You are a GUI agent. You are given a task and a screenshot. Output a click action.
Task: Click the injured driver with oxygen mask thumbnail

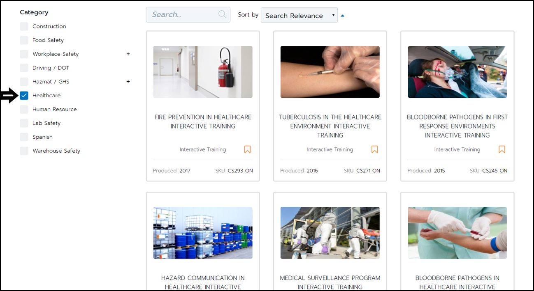coord(457,72)
